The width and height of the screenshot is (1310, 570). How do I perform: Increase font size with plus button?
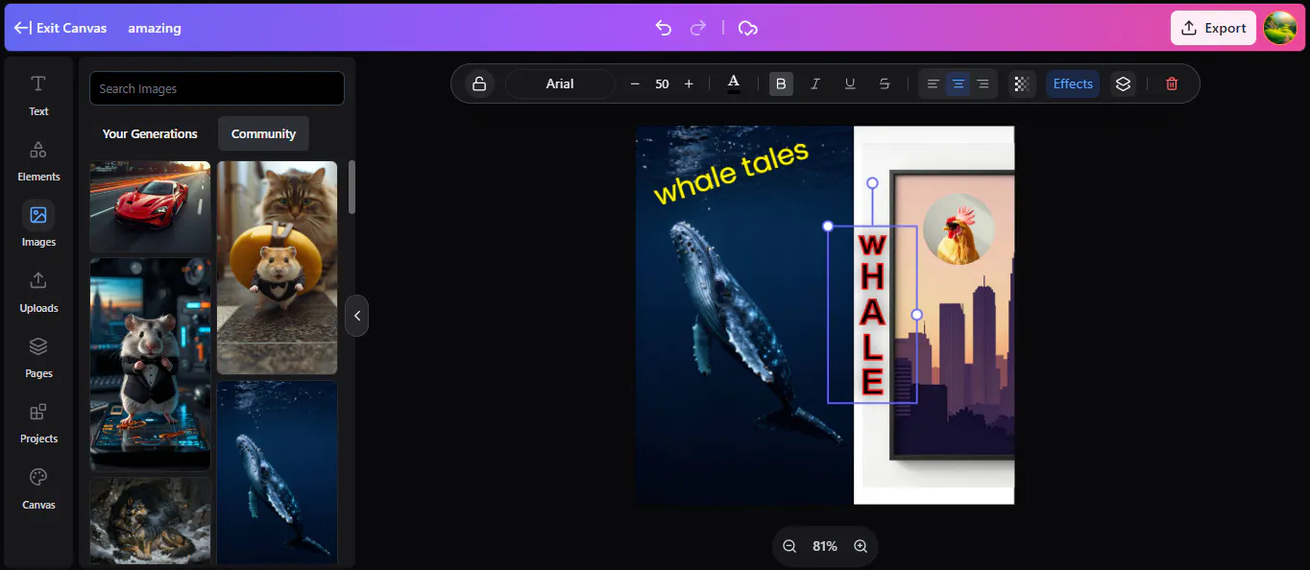tap(689, 83)
